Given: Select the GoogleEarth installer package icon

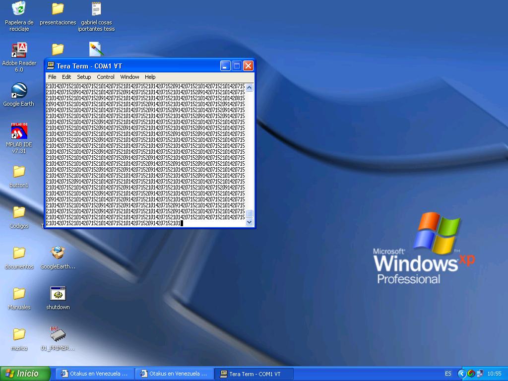Looking at the screenshot, I should [58, 253].
